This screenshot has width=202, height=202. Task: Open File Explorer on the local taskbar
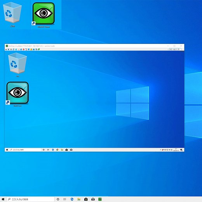tap(79, 199)
